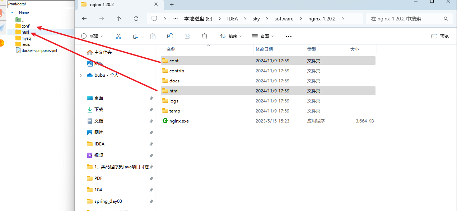
Task: Select docker-compose.yml in remote panel
Action: tap(36, 51)
